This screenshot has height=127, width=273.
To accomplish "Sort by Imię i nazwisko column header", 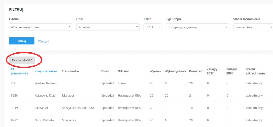I will (x=46, y=71).
